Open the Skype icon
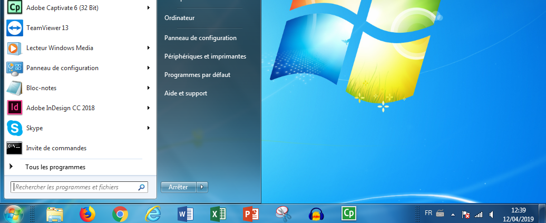546x223 pixels. point(15,128)
